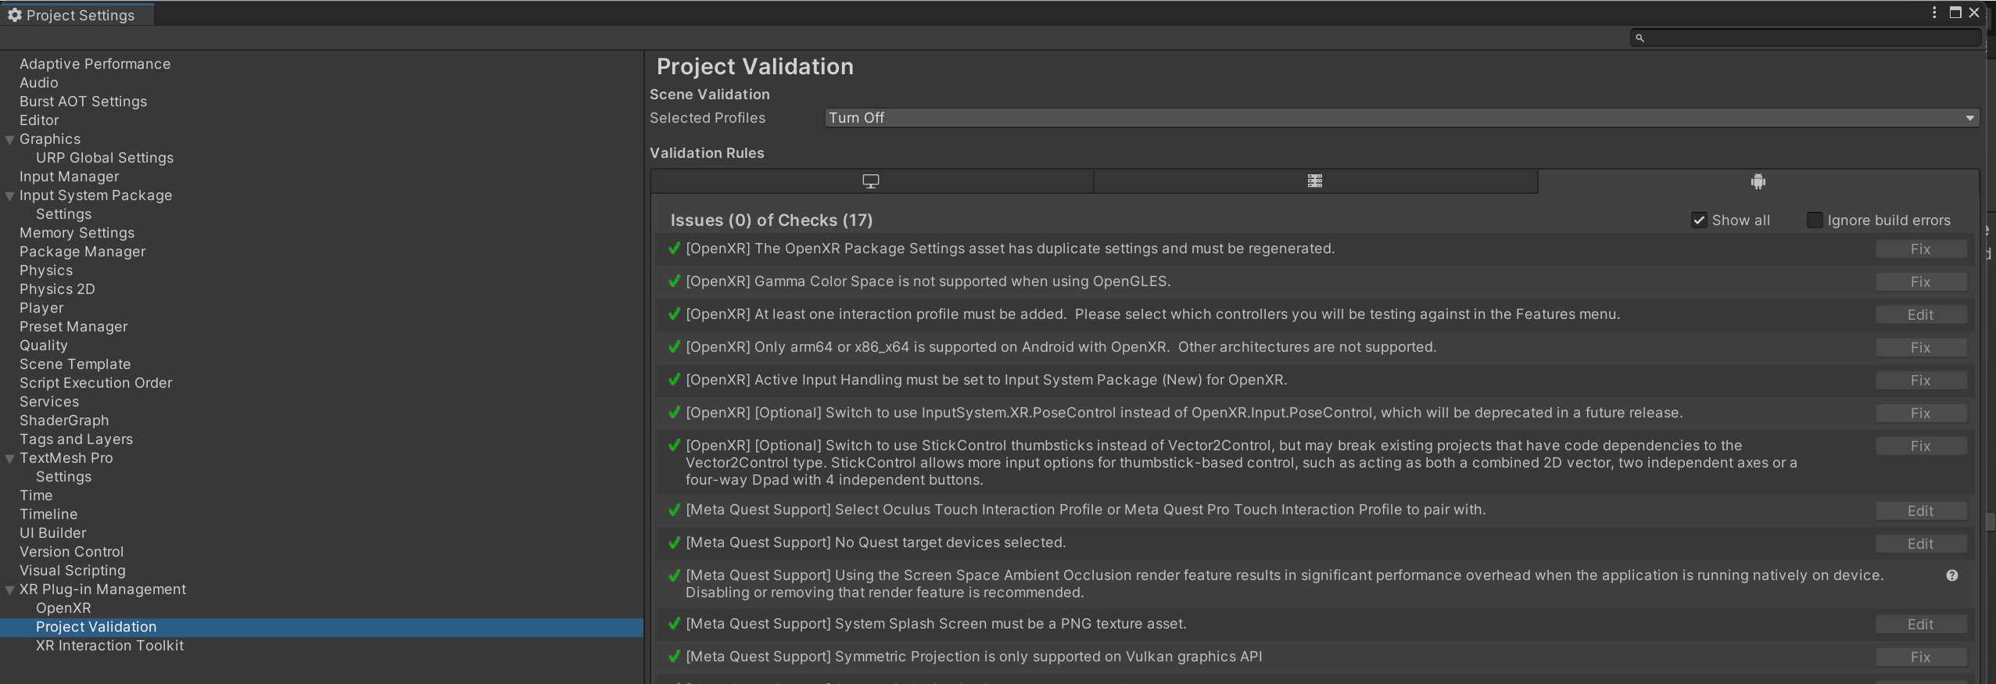Collapse the XR Plug-in Management section
1996x684 pixels.
(x=10, y=590)
